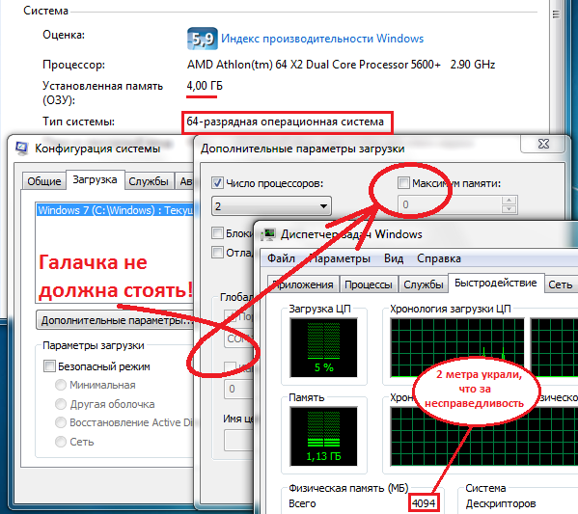This screenshot has height=514, width=578.
Task: Click the 5,9 performance rating badge
Action: click(x=203, y=39)
